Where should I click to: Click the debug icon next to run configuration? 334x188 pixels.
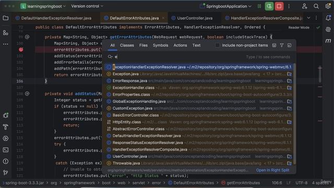[259, 6]
